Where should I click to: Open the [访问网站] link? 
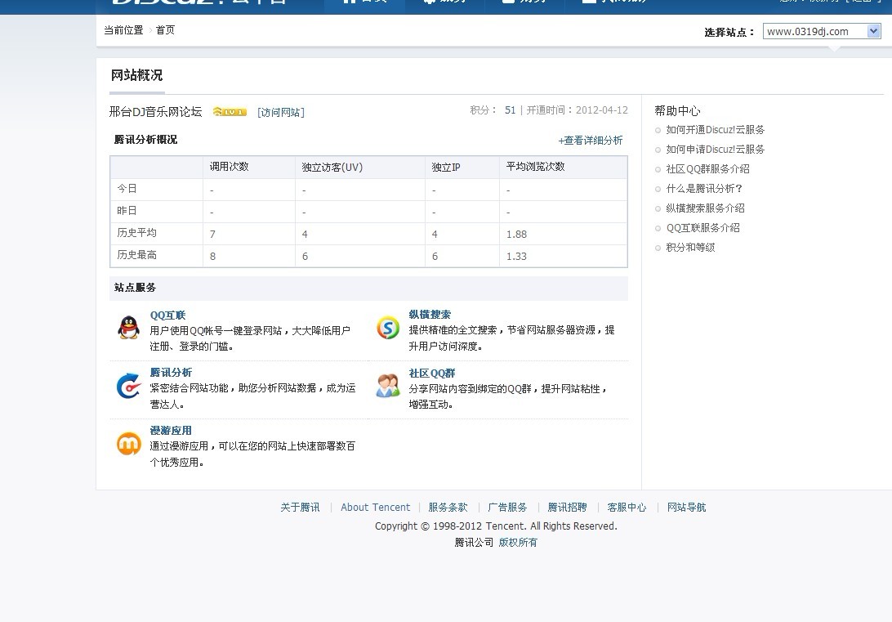pos(281,113)
